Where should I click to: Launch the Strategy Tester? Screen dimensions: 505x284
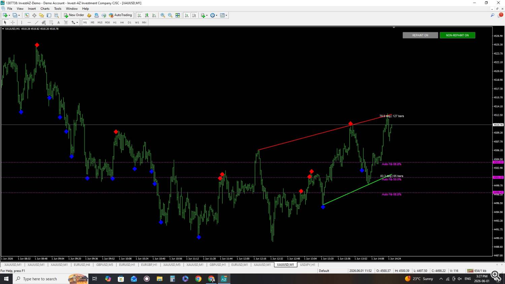(56, 15)
